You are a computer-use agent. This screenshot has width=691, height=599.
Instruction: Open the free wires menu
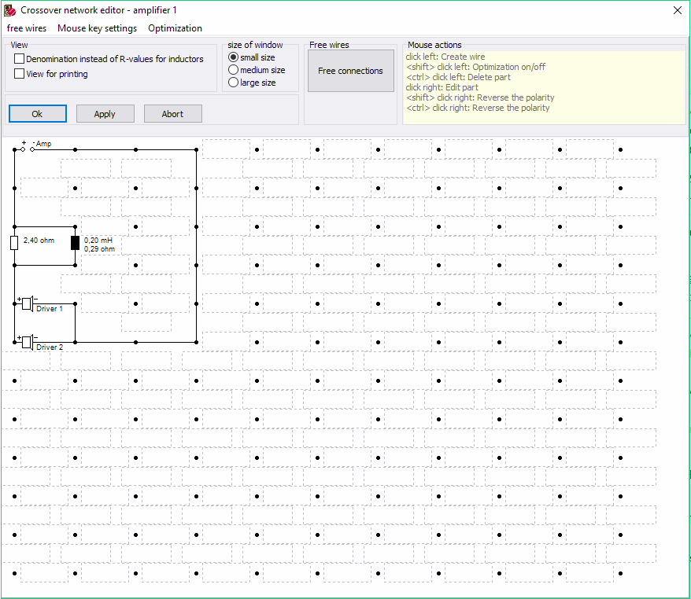point(27,28)
